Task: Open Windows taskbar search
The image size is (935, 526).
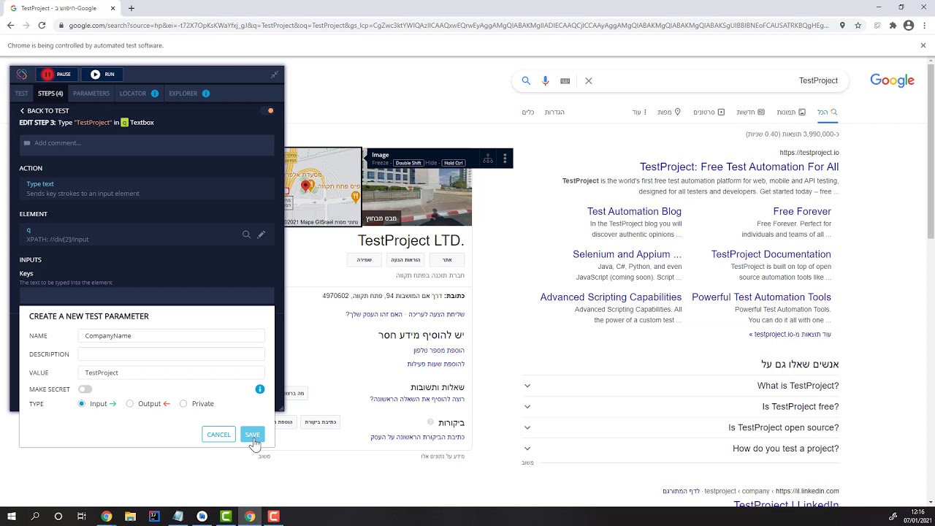Action: [x=35, y=517]
